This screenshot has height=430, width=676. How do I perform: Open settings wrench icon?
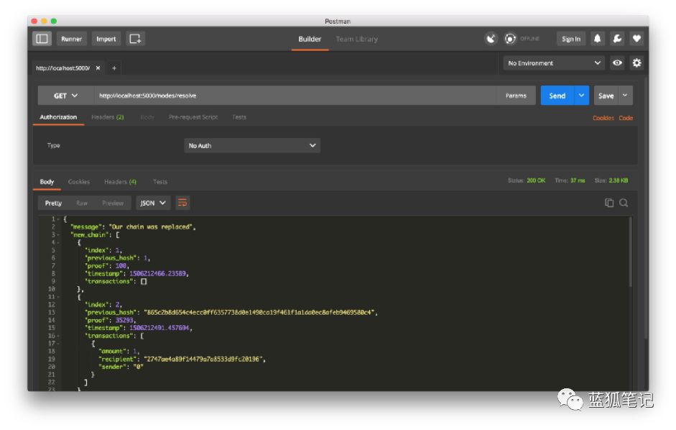(617, 39)
